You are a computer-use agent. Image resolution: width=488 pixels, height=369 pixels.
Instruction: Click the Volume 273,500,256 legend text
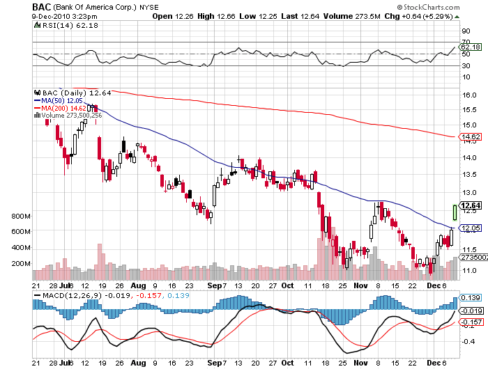tap(72, 116)
